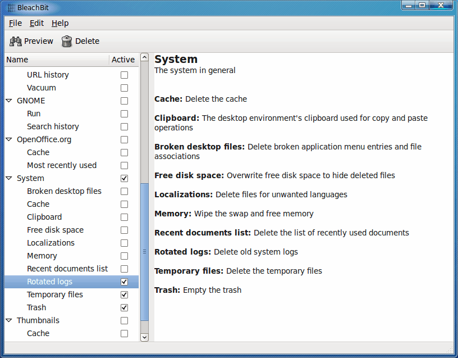Click the Active column header
This screenshot has height=358, width=458.
click(x=123, y=60)
